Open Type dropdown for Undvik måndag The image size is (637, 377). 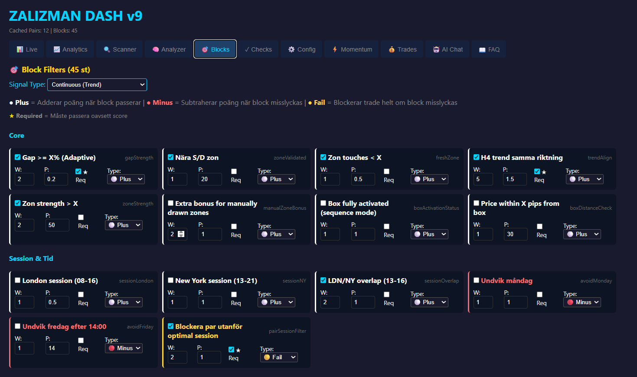click(x=582, y=302)
